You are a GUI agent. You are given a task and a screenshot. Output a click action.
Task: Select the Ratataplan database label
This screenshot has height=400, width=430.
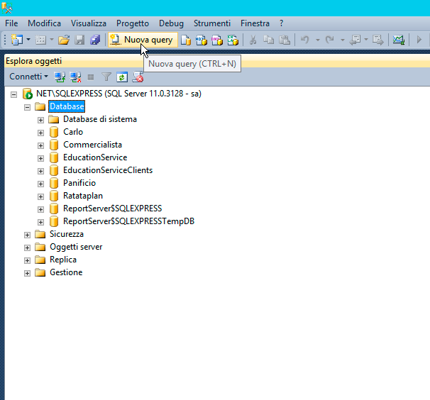pos(83,196)
